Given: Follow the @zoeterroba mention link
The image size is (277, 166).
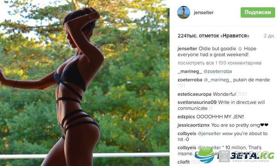Looking at the screenshot, I should tap(218, 72).
